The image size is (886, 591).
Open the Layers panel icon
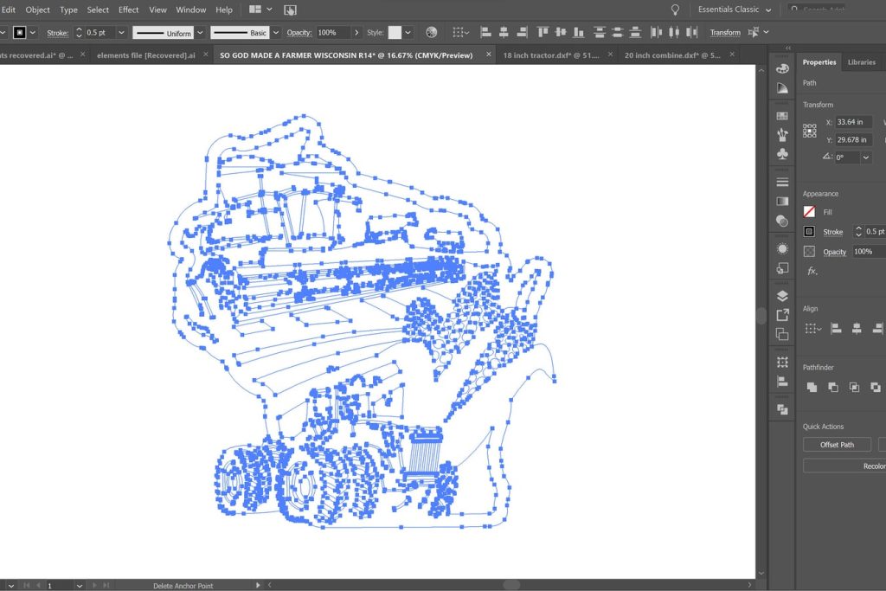(x=782, y=295)
